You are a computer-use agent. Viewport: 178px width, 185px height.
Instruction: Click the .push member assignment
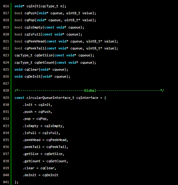[x=37, y=112]
